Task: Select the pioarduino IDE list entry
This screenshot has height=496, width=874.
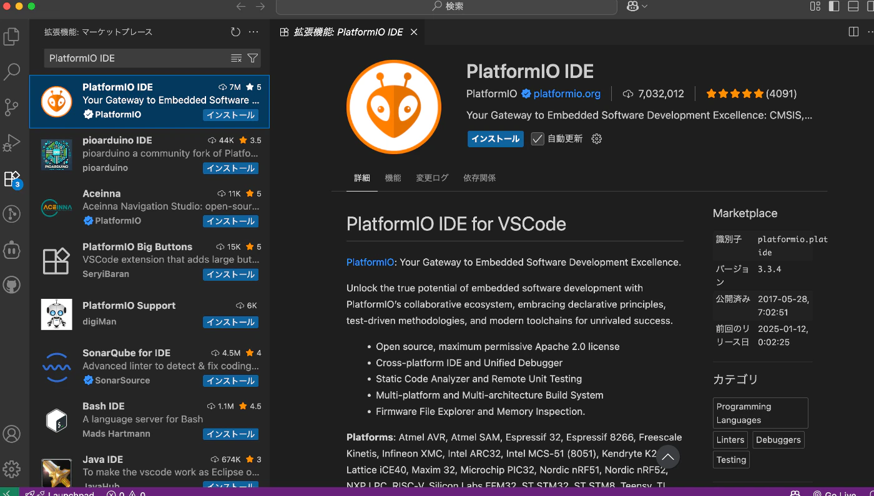Action: coord(150,154)
